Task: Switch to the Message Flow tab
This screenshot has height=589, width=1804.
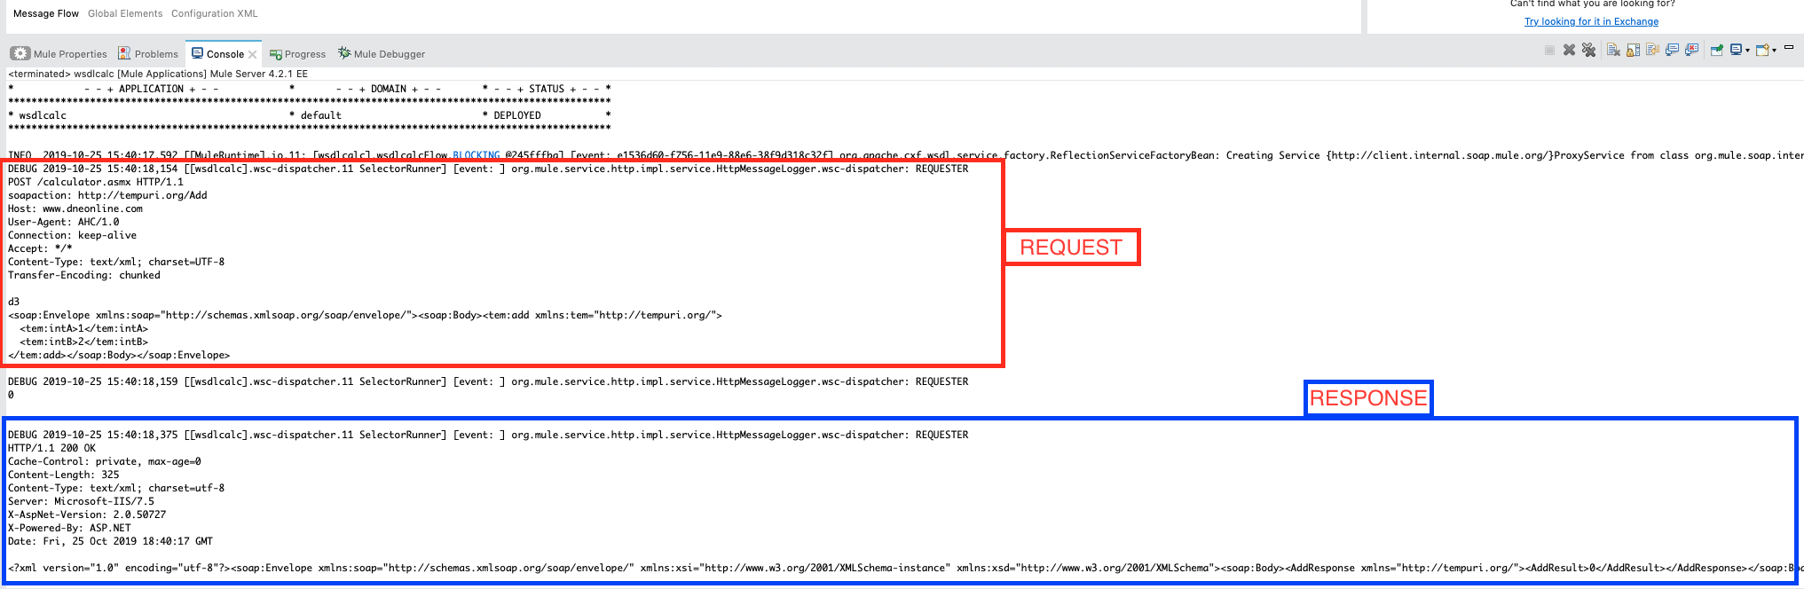Action: tap(46, 13)
